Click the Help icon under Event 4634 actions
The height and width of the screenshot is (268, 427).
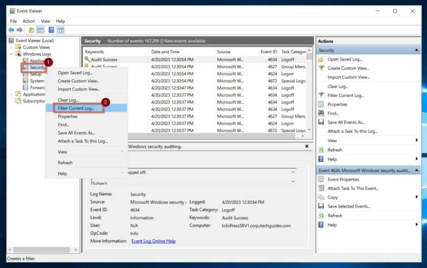[321, 225]
